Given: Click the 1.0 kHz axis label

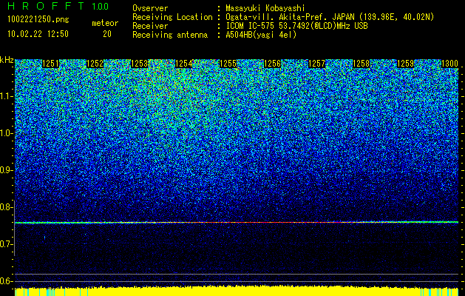Looking at the screenshot, I should point(7,133).
